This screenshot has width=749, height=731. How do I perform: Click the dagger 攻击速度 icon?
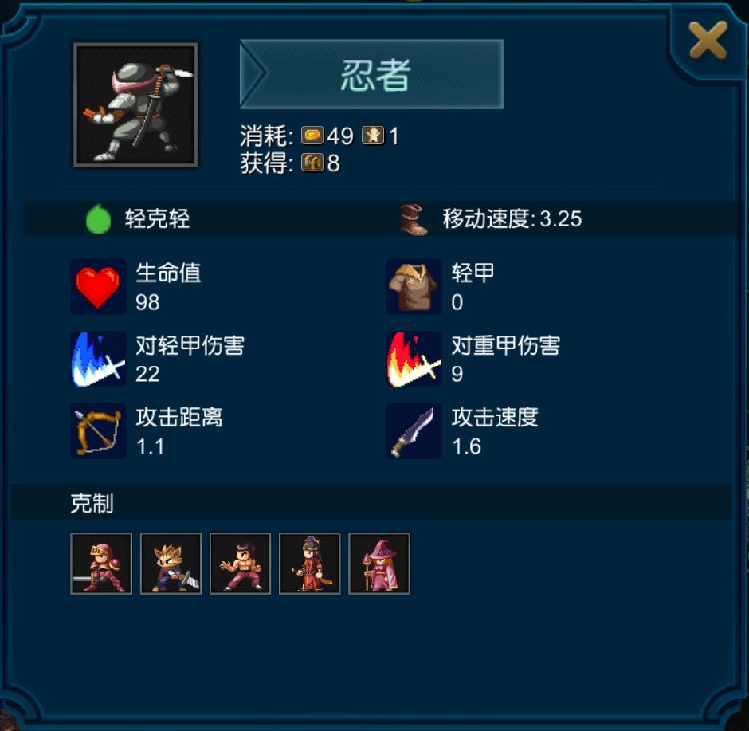414,431
